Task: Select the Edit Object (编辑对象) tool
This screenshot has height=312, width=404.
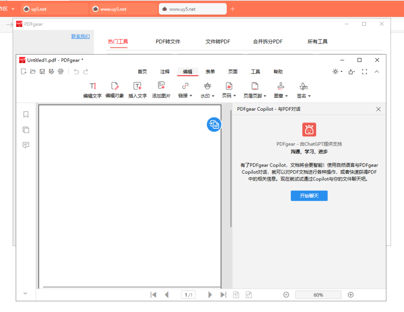Action: (x=115, y=90)
